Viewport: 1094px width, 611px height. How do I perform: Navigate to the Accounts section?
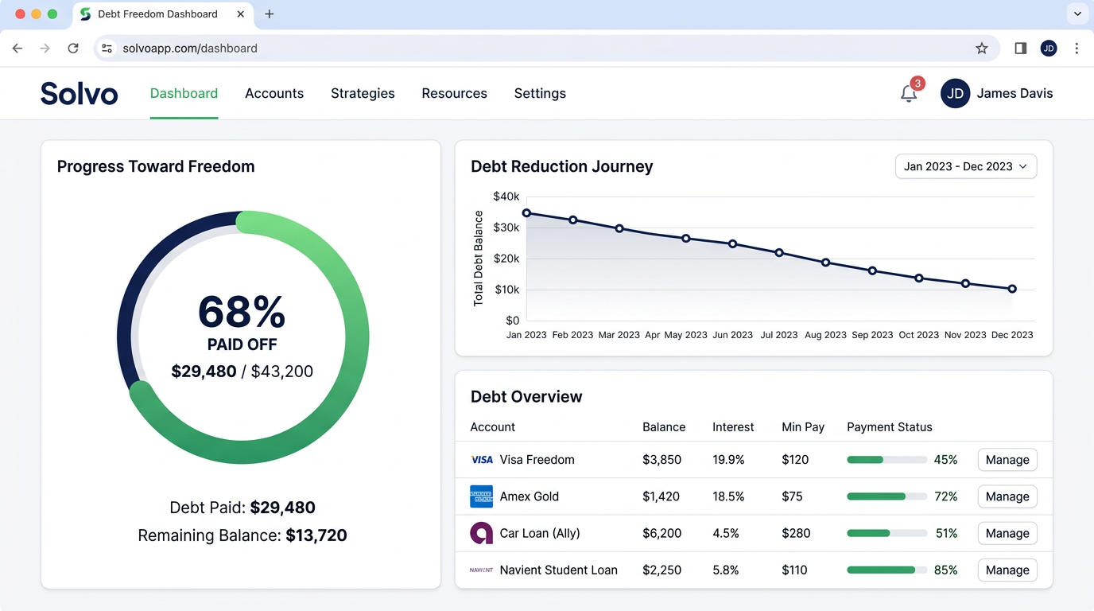click(274, 93)
